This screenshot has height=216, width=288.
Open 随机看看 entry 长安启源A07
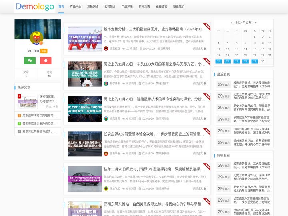tap(252, 200)
